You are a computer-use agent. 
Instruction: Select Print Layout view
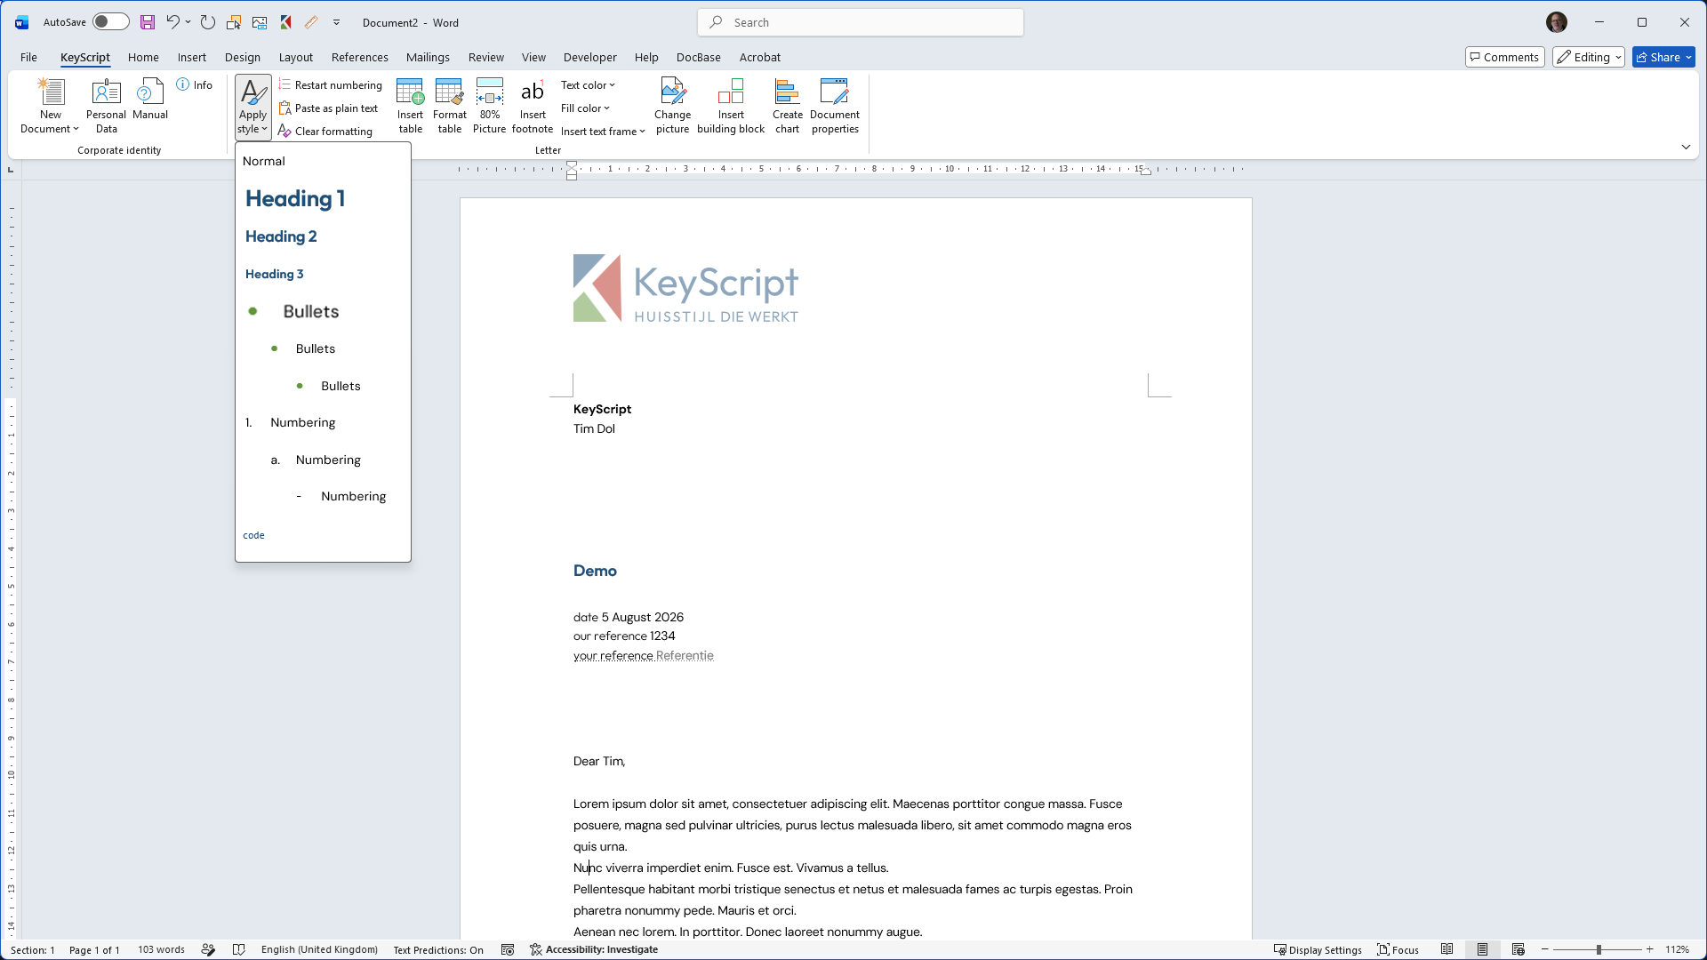[x=1482, y=949]
